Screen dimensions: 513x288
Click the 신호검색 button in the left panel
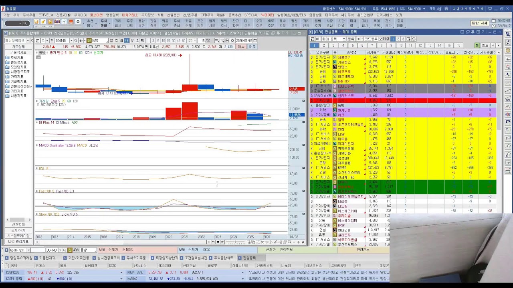click(18, 225)
